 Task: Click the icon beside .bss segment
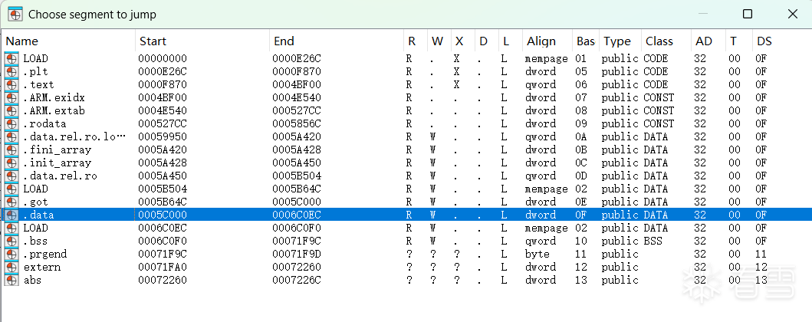pyautogui.click(x=11, y=241)
